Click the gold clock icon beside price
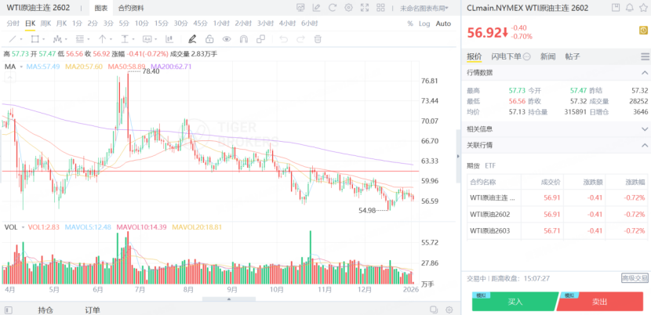Image resolution: width=651 pixels, height=315 pixels. (x=643, y=31)
